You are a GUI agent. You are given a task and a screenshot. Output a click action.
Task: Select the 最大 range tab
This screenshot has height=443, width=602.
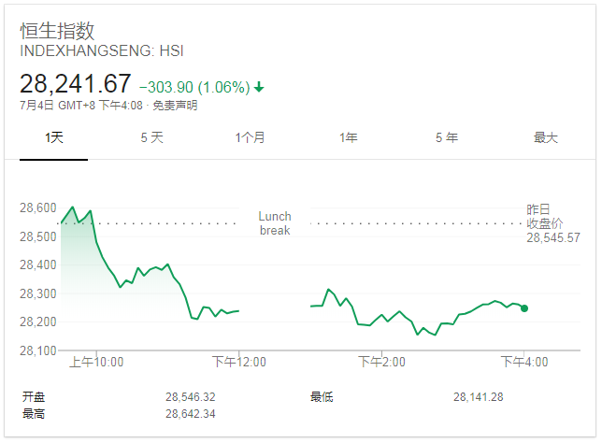(x=546, y=137)
